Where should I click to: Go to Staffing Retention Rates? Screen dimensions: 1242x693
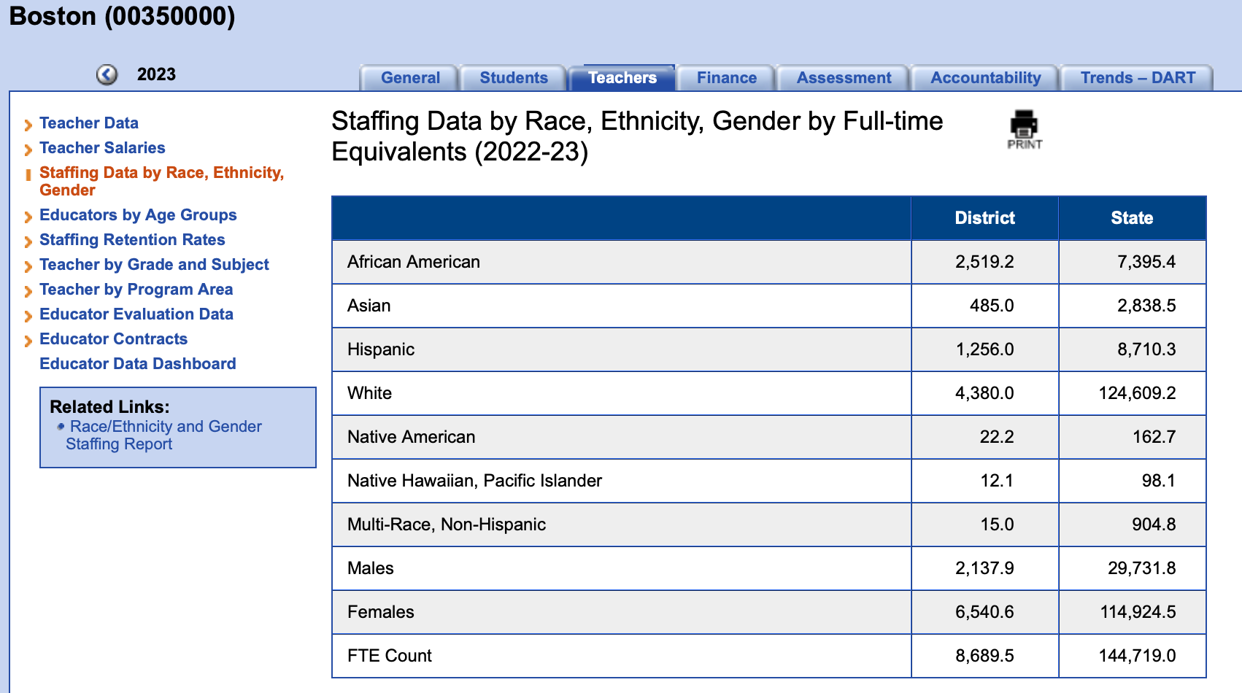click(x=132, y=240)
